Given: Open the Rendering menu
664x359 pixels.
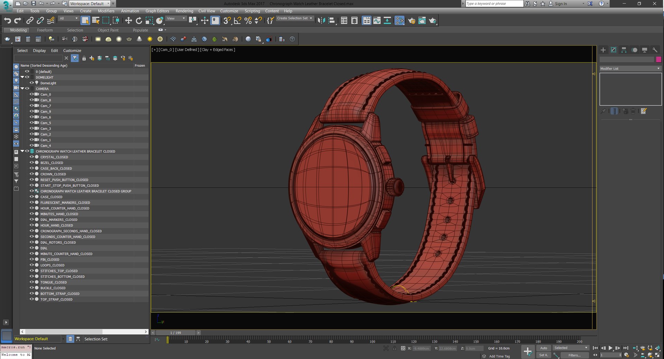Looking at the screenshot, I should pos(184,11).
